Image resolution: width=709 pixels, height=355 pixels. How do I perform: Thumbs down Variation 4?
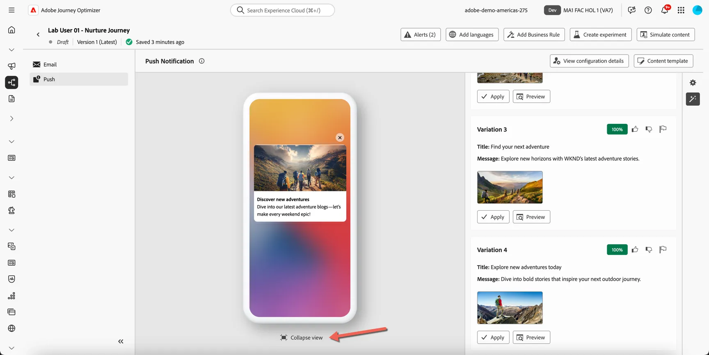pyautogui.click(x=649, y=250)
